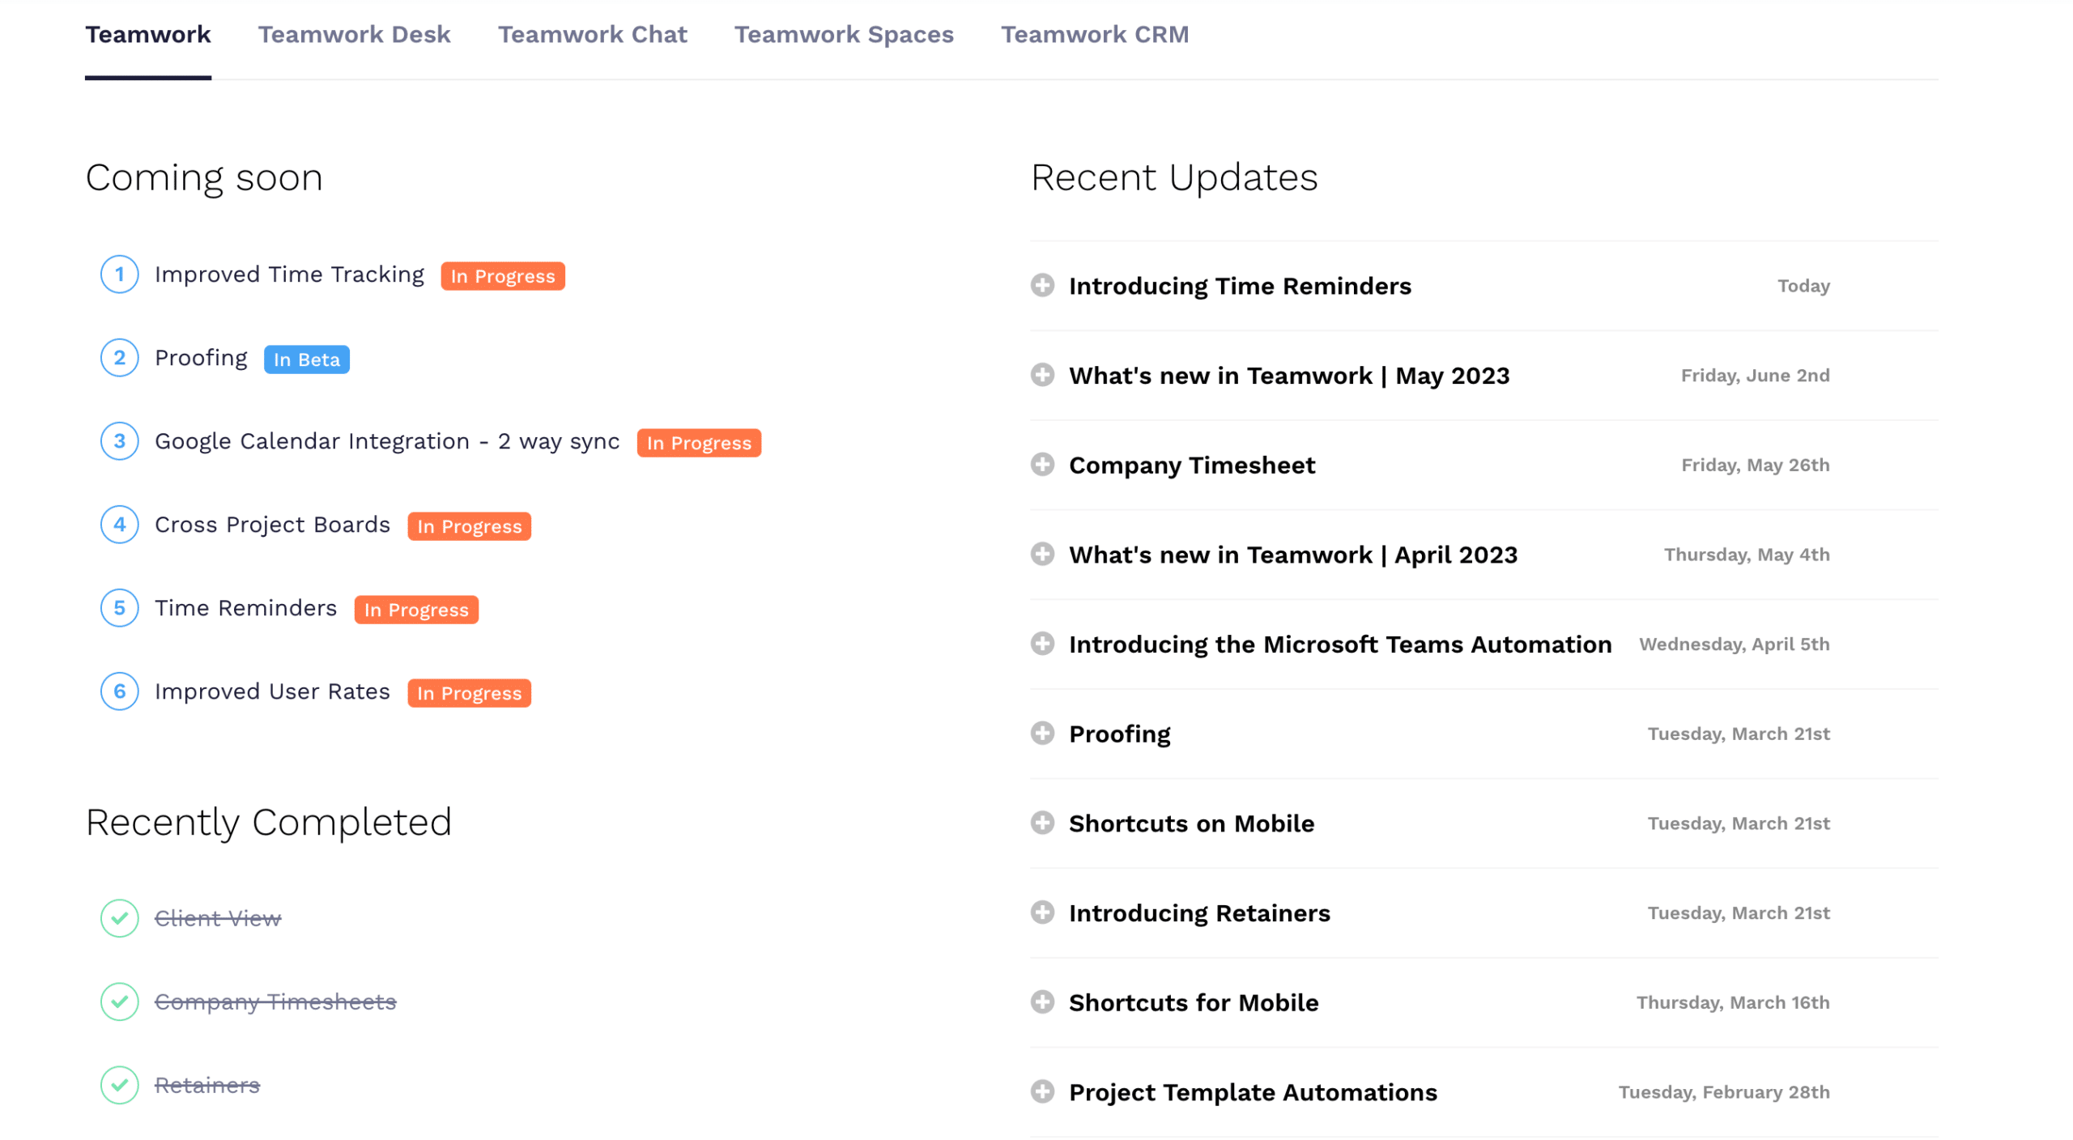Click the green checkmark beside Retainers

119,1085
